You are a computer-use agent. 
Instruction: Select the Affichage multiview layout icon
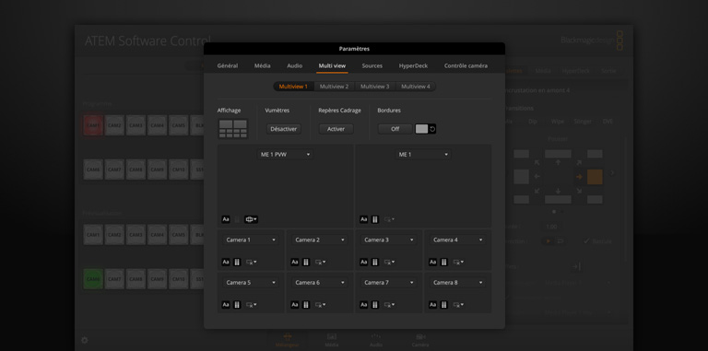(232, 129)
